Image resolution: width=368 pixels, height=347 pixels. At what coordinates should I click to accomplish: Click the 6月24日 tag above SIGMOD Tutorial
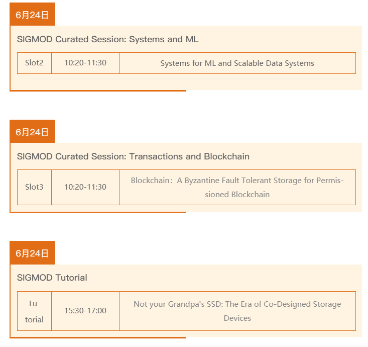pyautogui.click(x=32, y=253)
